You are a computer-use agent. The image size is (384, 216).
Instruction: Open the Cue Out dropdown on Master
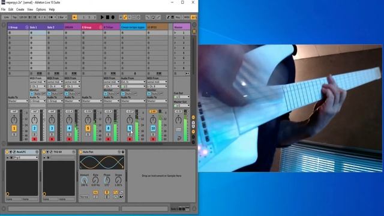[181, 97]
